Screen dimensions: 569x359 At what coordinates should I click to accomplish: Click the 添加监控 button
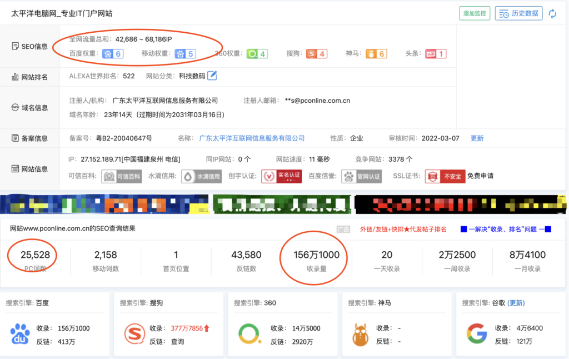tap(475, 13)
